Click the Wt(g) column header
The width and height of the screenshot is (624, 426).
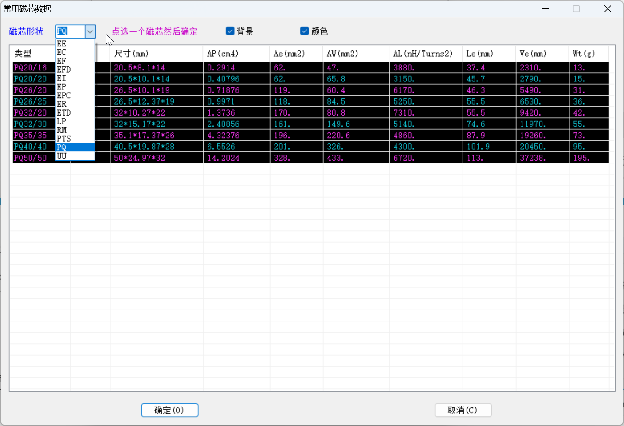pyautogui.click(x=584, y=54)
